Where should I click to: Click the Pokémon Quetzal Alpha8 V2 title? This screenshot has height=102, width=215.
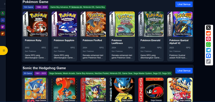[x=179, y=42]
